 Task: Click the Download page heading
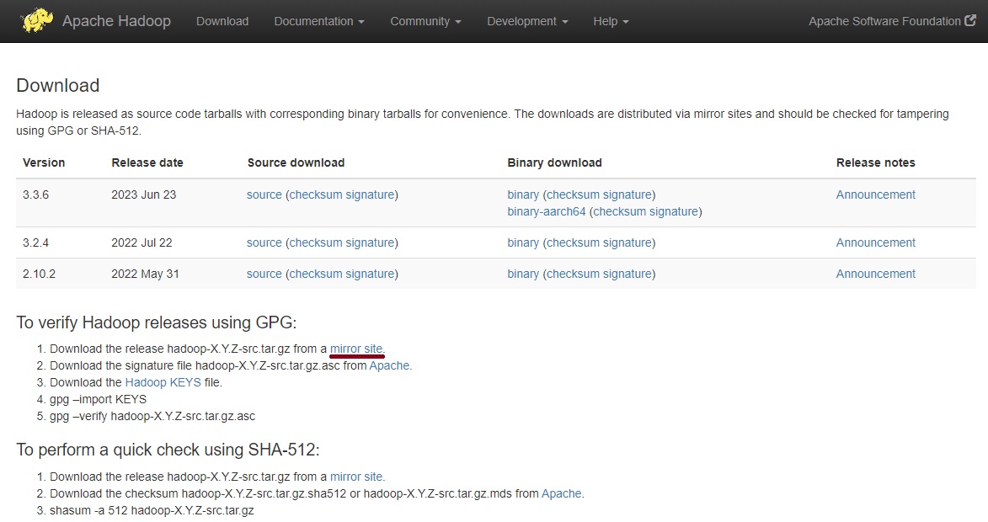58,85
